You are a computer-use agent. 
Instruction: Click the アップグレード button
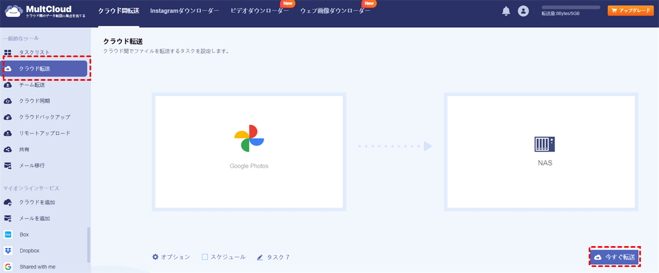pos(630,10)
